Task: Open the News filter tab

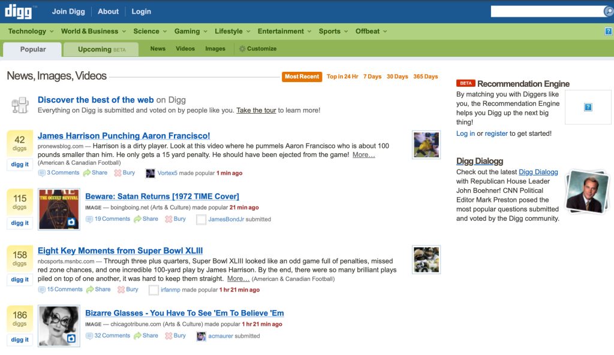Action: pyautogui.click(x=158, y=49)
